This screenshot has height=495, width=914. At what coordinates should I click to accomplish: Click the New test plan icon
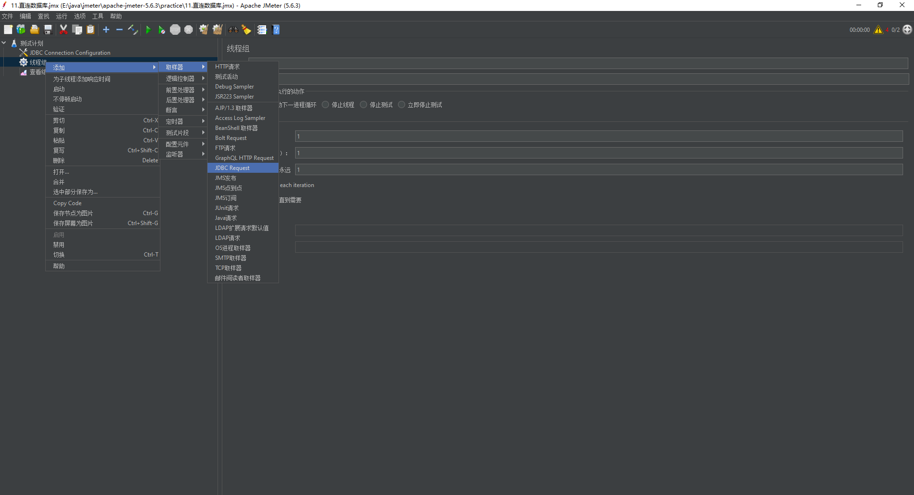pos(8,30)
